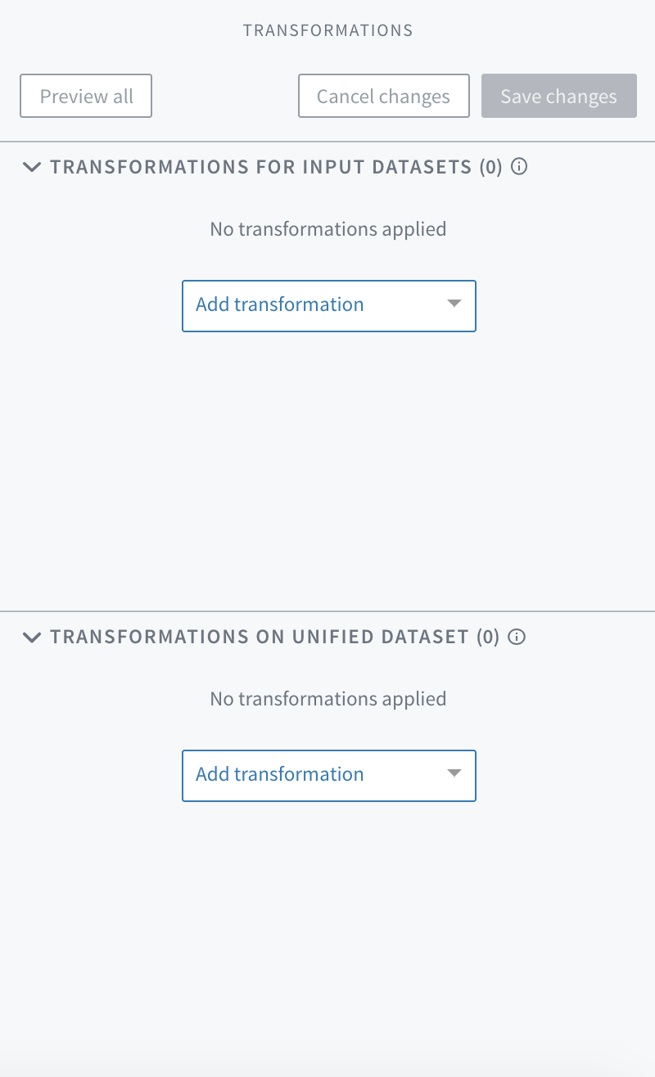Click the triangle arrow in unified dataset dropdown
Viewport: 655px width, 1077px height.
pos(454,773)
